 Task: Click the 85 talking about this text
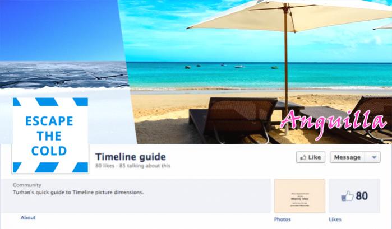pyautogui.click(x=145, y=166)
